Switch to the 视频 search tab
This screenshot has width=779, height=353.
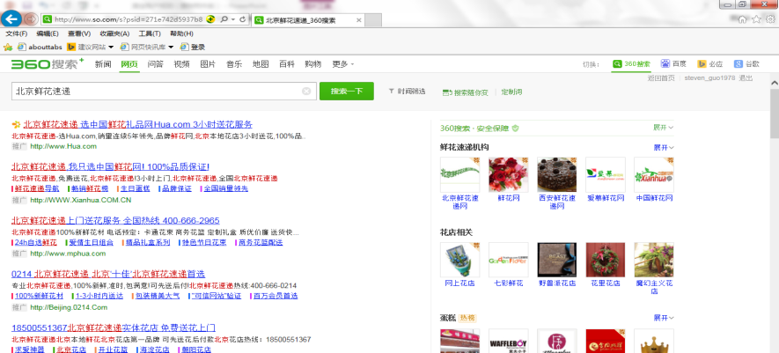click(x=182, y=64)
